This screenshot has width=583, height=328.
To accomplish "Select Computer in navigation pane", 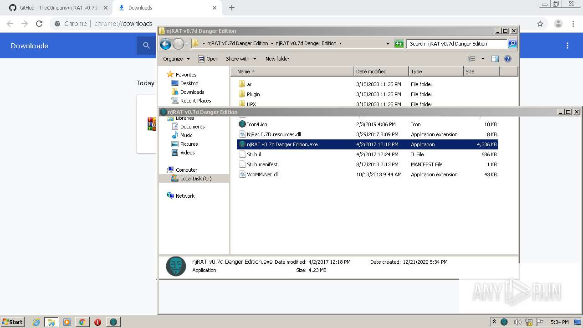I will (186, 170).
